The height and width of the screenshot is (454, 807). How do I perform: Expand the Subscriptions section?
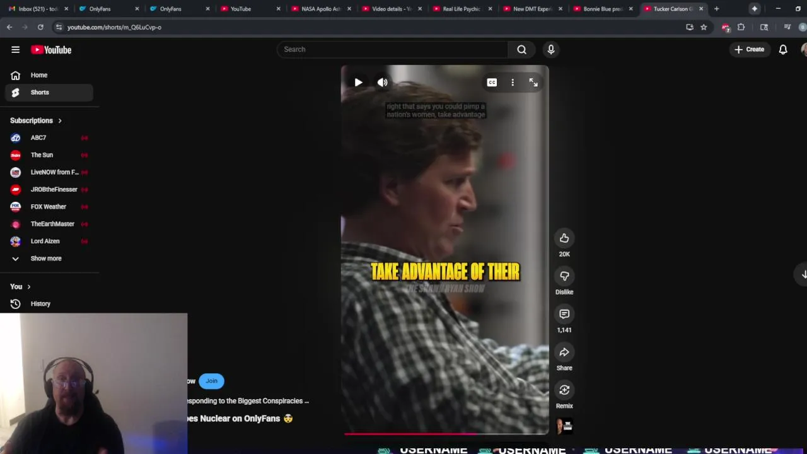[36, 120]
